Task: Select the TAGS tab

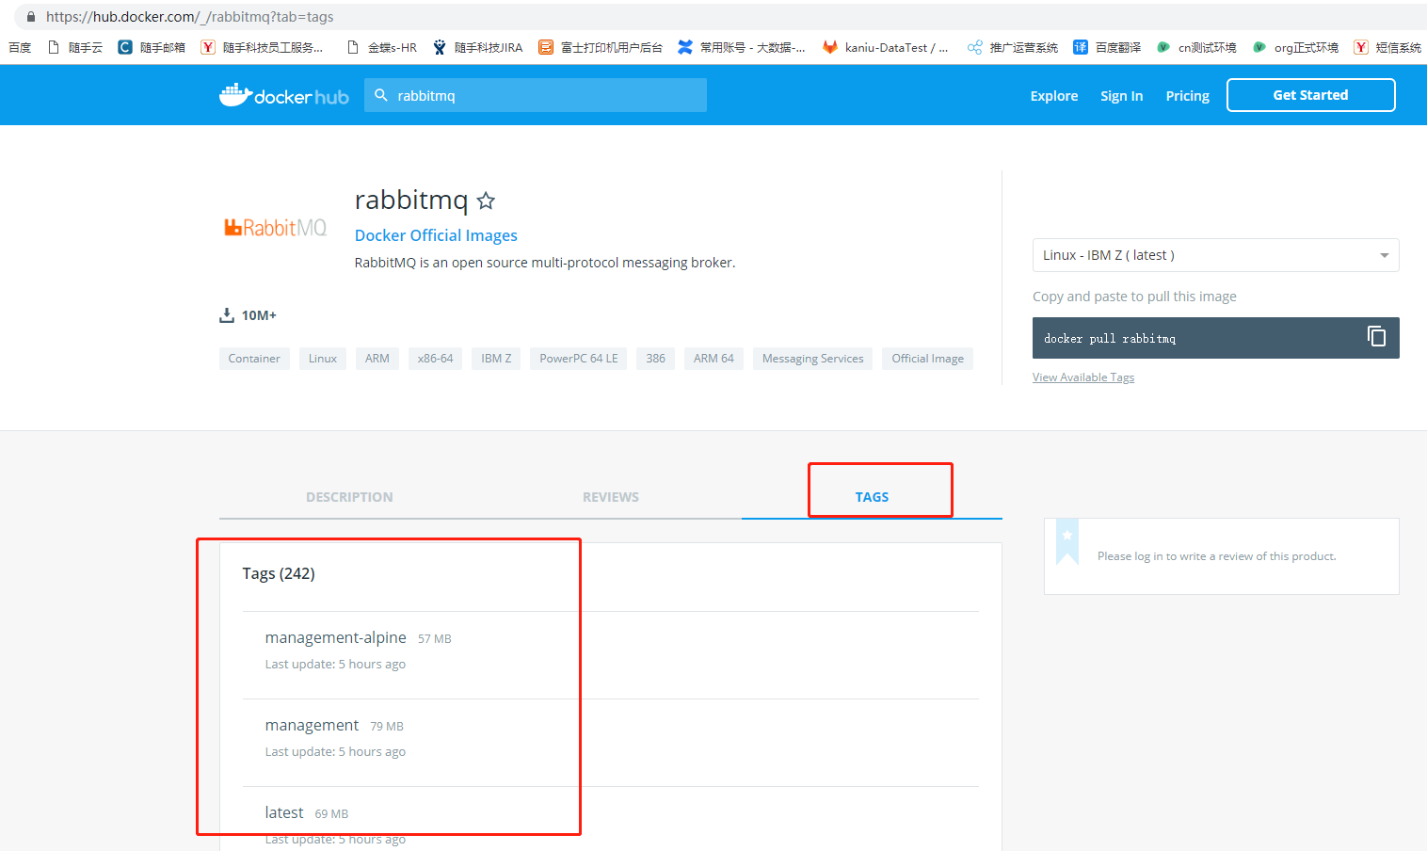Action: (x=872, y=497)
